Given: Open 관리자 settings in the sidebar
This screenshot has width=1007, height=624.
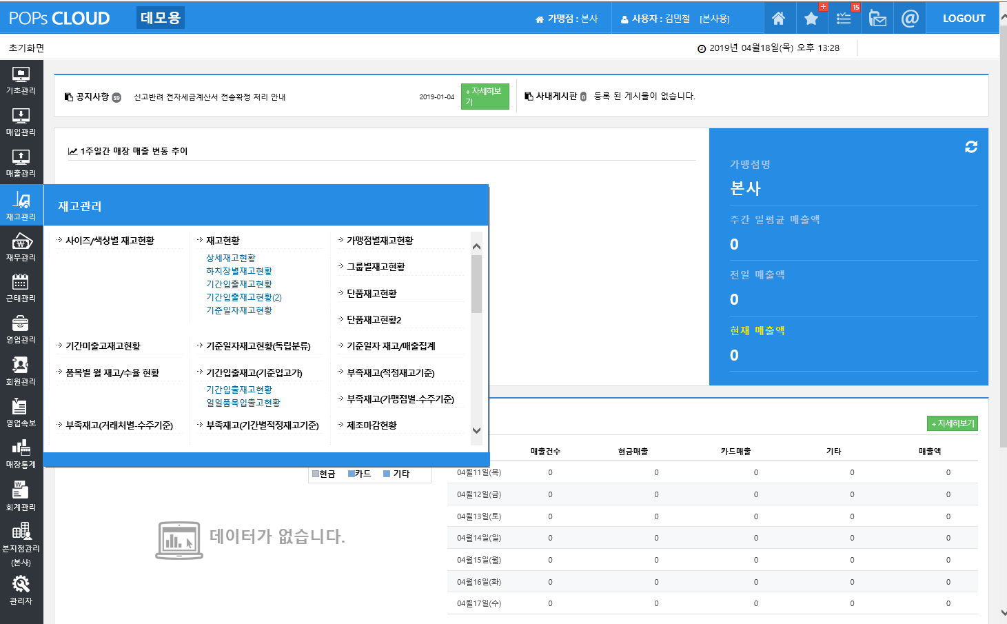Looking at the screenshot, I should 21,591.
